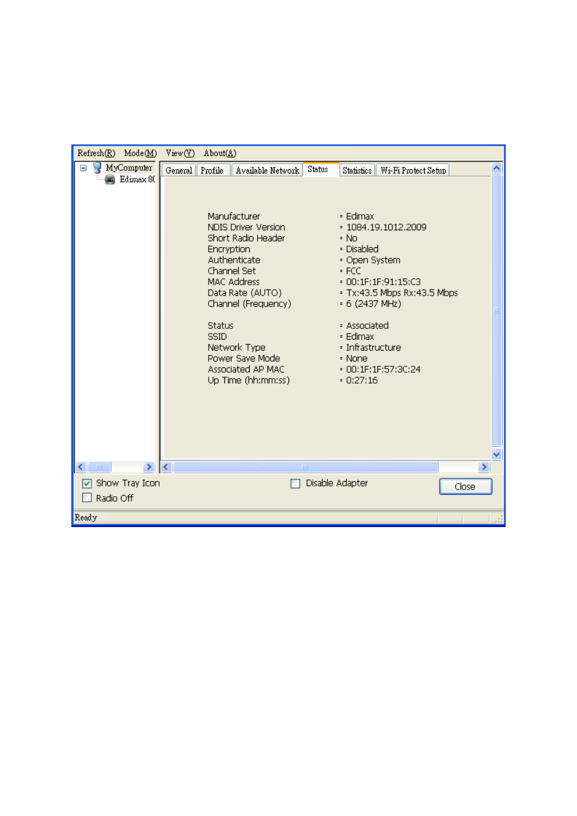This screenshot has height=816, width=577.
Task: Click the tree pane scroll right arrow
Action: coord(149,467)
